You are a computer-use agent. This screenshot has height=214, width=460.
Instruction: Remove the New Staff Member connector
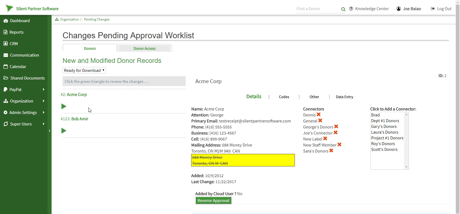point(340,145)
